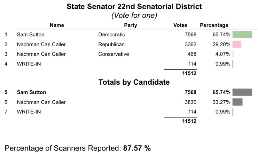
Task: Click the Conservative party label
Action: coord(113,54)
